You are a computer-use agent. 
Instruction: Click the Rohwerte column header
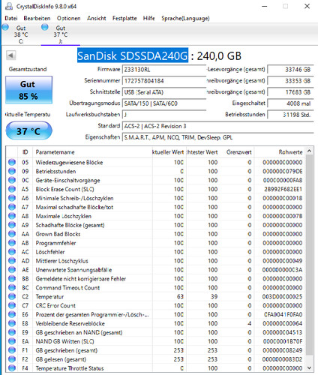point(280,152)
